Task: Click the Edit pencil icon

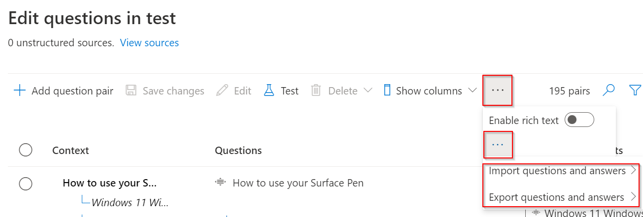Action: click(222, 91)
